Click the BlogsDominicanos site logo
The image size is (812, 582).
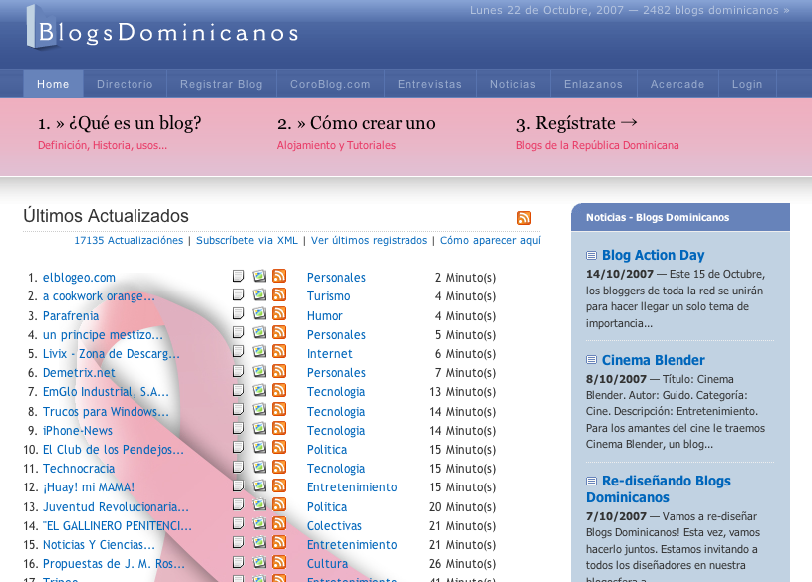pos(162,28)
